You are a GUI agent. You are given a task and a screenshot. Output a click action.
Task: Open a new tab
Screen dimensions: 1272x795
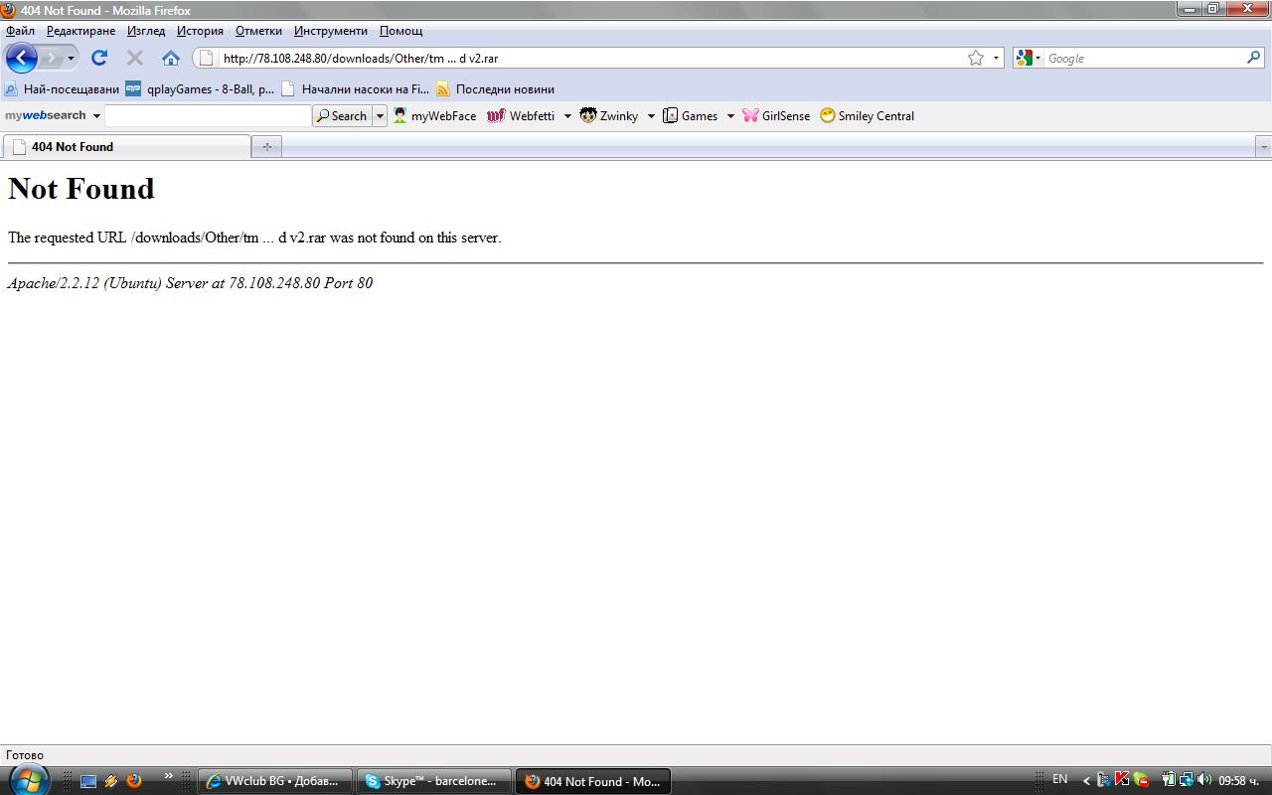pos(266,147)
